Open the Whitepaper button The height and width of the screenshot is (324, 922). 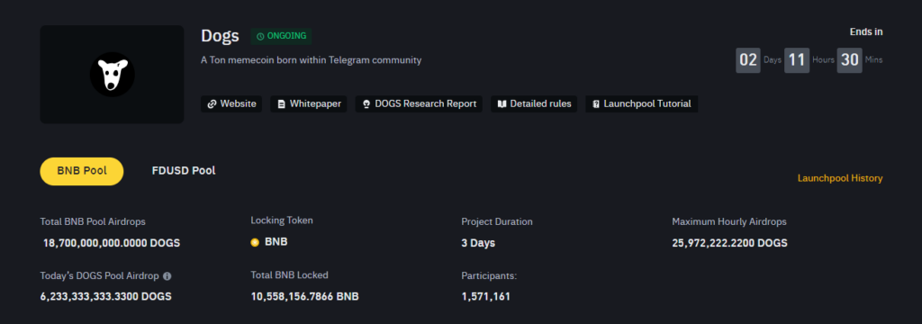click(x=309, y=104)
